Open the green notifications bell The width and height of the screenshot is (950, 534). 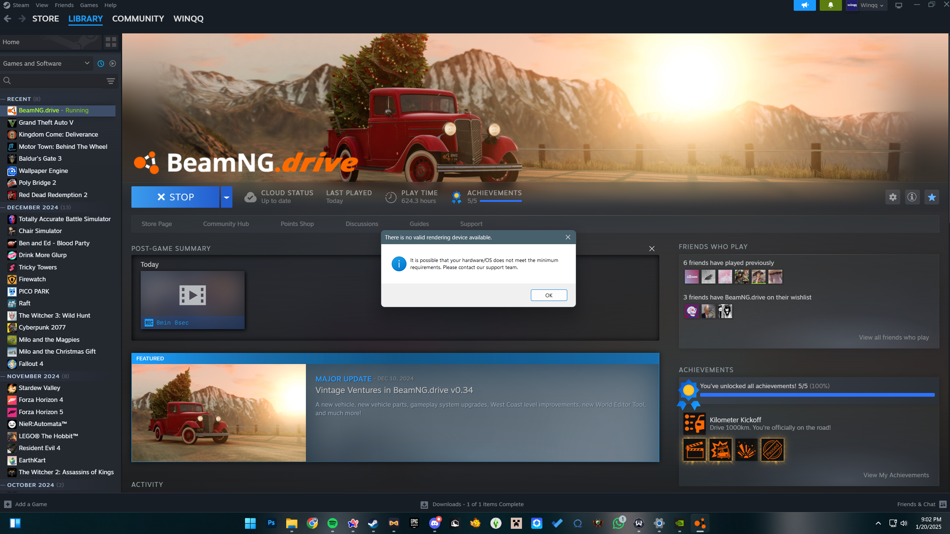(830, 5)
